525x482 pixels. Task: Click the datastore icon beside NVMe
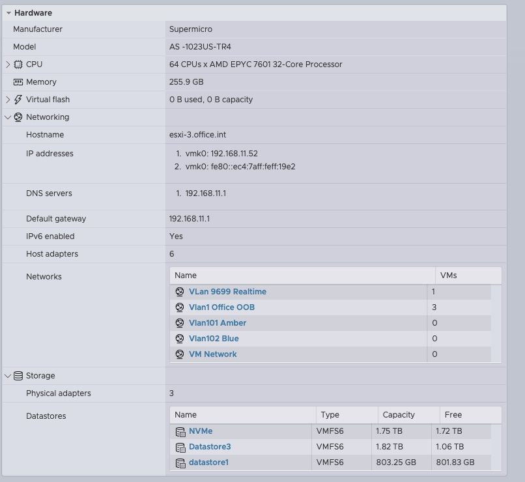pyautogui.click(x=180, y=432)
